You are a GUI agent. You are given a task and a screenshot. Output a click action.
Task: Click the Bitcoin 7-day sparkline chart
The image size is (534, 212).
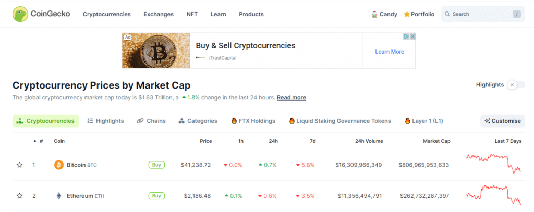pos(493,163)
